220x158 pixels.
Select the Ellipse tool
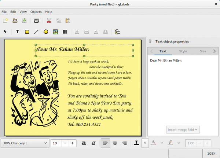[x=46, y=32]
